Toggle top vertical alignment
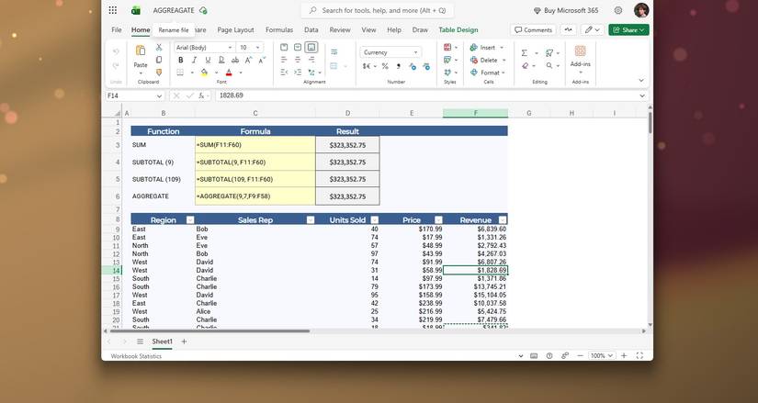This screenshot has height=403, width=758. tap(284, 48)
